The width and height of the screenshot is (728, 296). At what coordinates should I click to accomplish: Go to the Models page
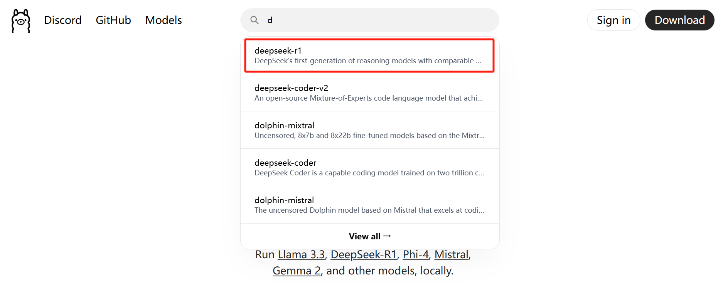tap(163, 20)
